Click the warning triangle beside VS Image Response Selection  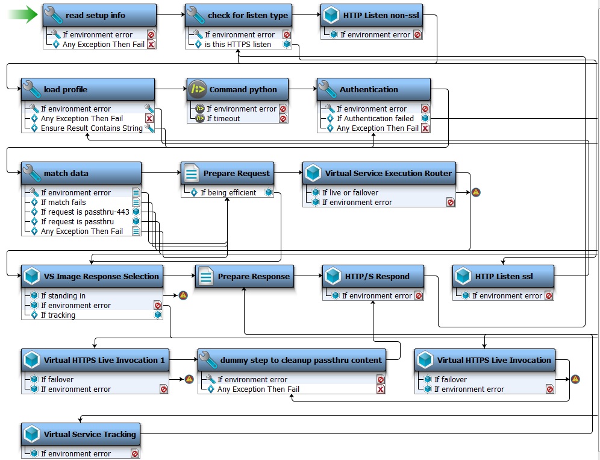click(x=182, y=295)
